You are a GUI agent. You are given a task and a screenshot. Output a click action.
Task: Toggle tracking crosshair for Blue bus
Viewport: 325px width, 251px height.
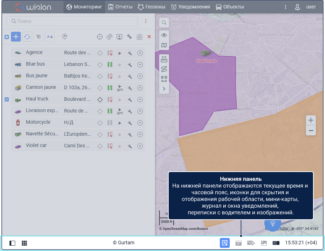(100, 65)
